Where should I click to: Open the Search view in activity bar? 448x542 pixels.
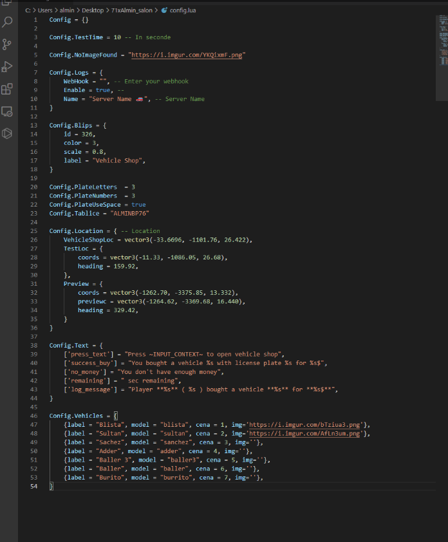7,22
